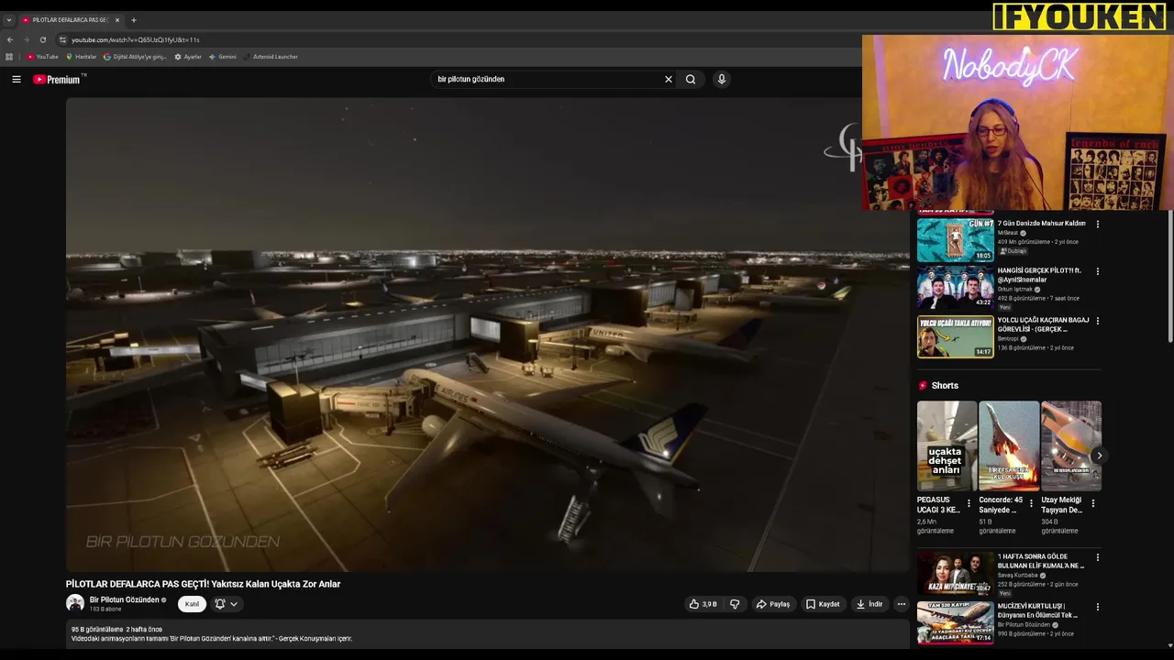The width and height of the screenshot is (1174, 660).
Task: Dislike the video with thumbs down
Action: tap(735, 604)
